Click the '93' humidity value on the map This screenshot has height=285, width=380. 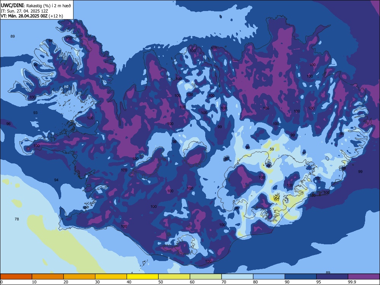click(35, 113)
